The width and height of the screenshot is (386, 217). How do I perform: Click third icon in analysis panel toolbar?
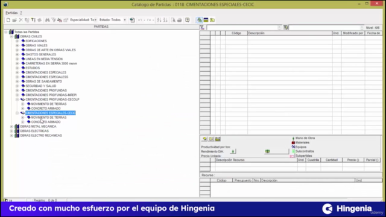click(218, 139)
